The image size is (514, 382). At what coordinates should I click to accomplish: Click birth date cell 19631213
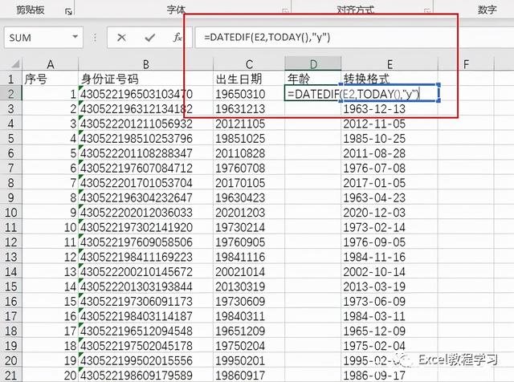(x=249, y=109)
